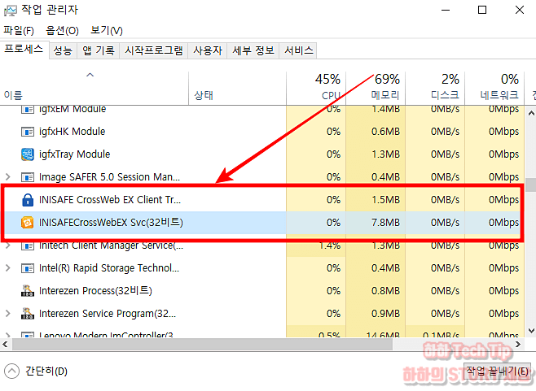
Task: Sort by the 디스크 2% column header
Action: coord(435,88)
